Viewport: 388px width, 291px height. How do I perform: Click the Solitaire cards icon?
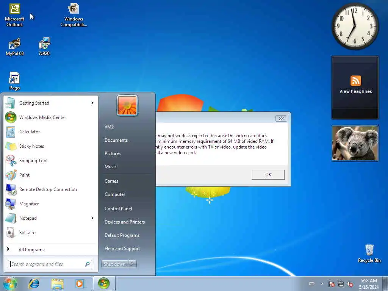(x=11, y=232)
